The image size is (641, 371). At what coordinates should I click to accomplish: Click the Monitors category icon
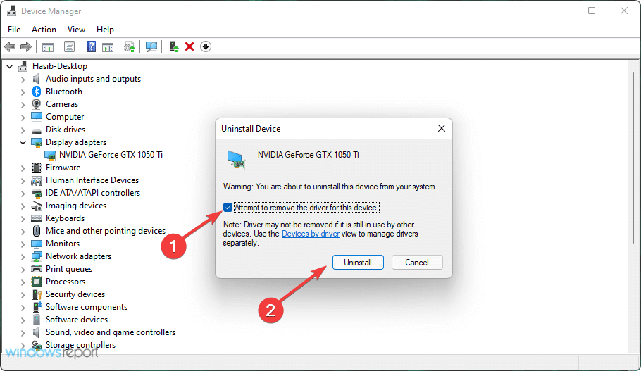(x=37, y=244)
